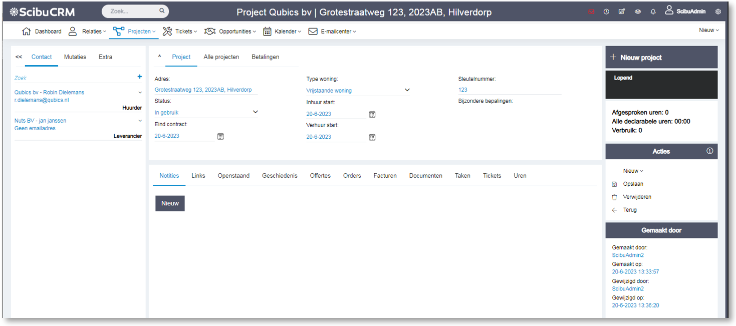This screenshot has height=326, width=736.
Task: Open the Nuts BV - jan janssen link
Action: point(40,121)
